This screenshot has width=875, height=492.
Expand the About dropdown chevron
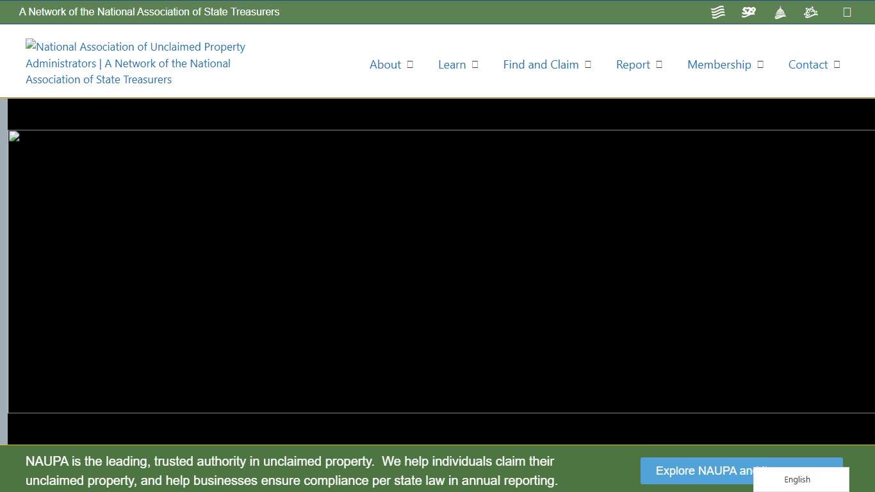coord(411,64)
